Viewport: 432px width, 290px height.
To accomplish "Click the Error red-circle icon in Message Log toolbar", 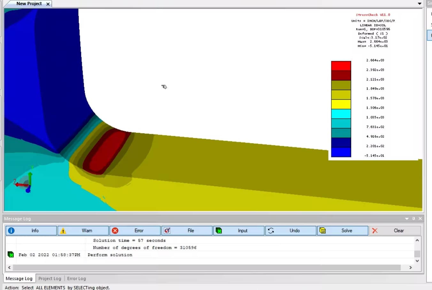I will click(115, 230).
